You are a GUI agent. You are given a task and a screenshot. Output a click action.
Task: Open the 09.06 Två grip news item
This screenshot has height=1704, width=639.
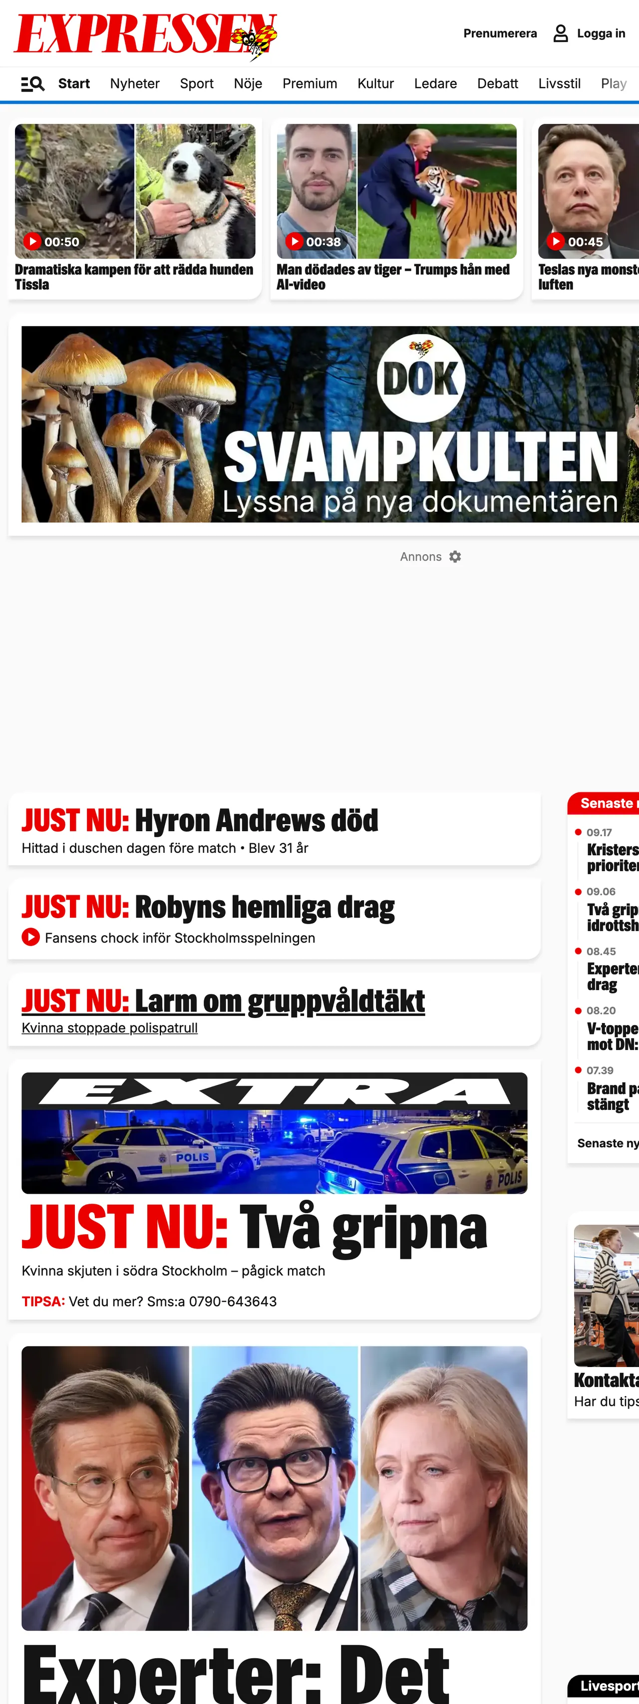pos(612,917)
